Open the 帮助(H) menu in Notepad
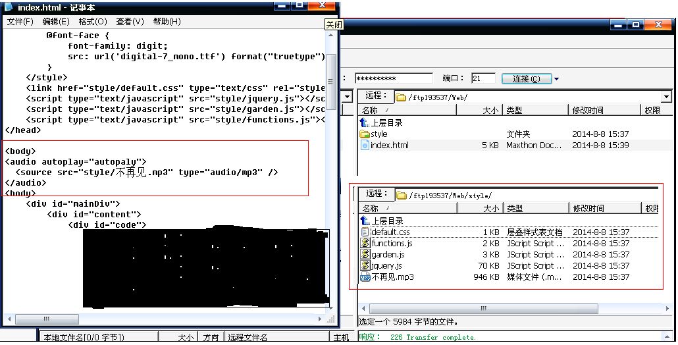This screenshot has height=345, width=678. 167,21
